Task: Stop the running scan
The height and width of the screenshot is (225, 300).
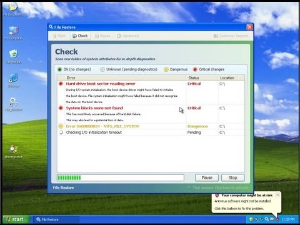Action: click(x=232, y=177)
